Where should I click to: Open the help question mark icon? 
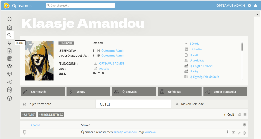pos(9,98)
